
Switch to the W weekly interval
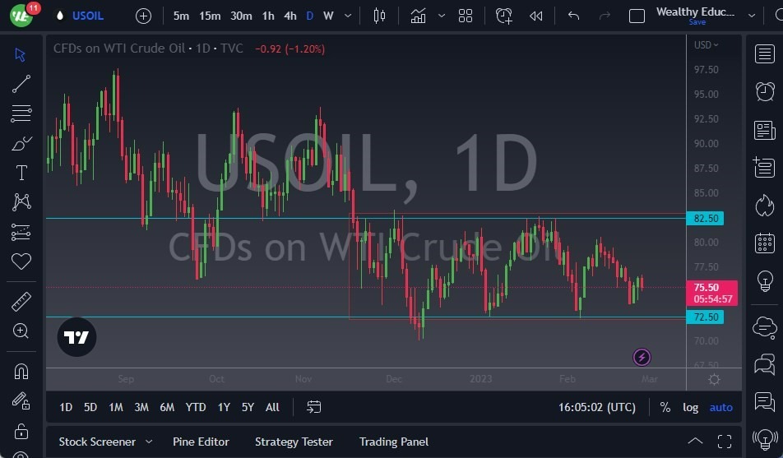point(328,16)
